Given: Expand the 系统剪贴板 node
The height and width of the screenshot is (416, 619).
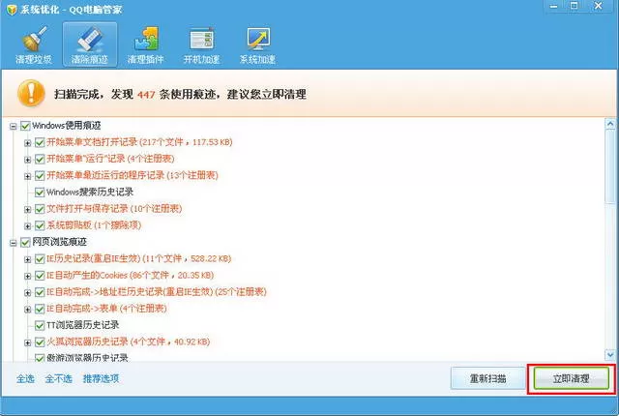Looking at the screenshot, I should [27, 225].
